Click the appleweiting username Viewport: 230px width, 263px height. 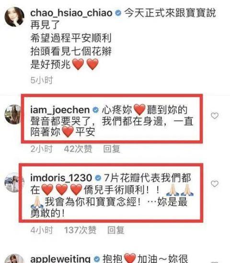tap(60, 259)
